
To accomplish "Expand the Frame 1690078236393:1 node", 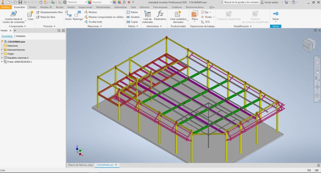I will point(2,62).
